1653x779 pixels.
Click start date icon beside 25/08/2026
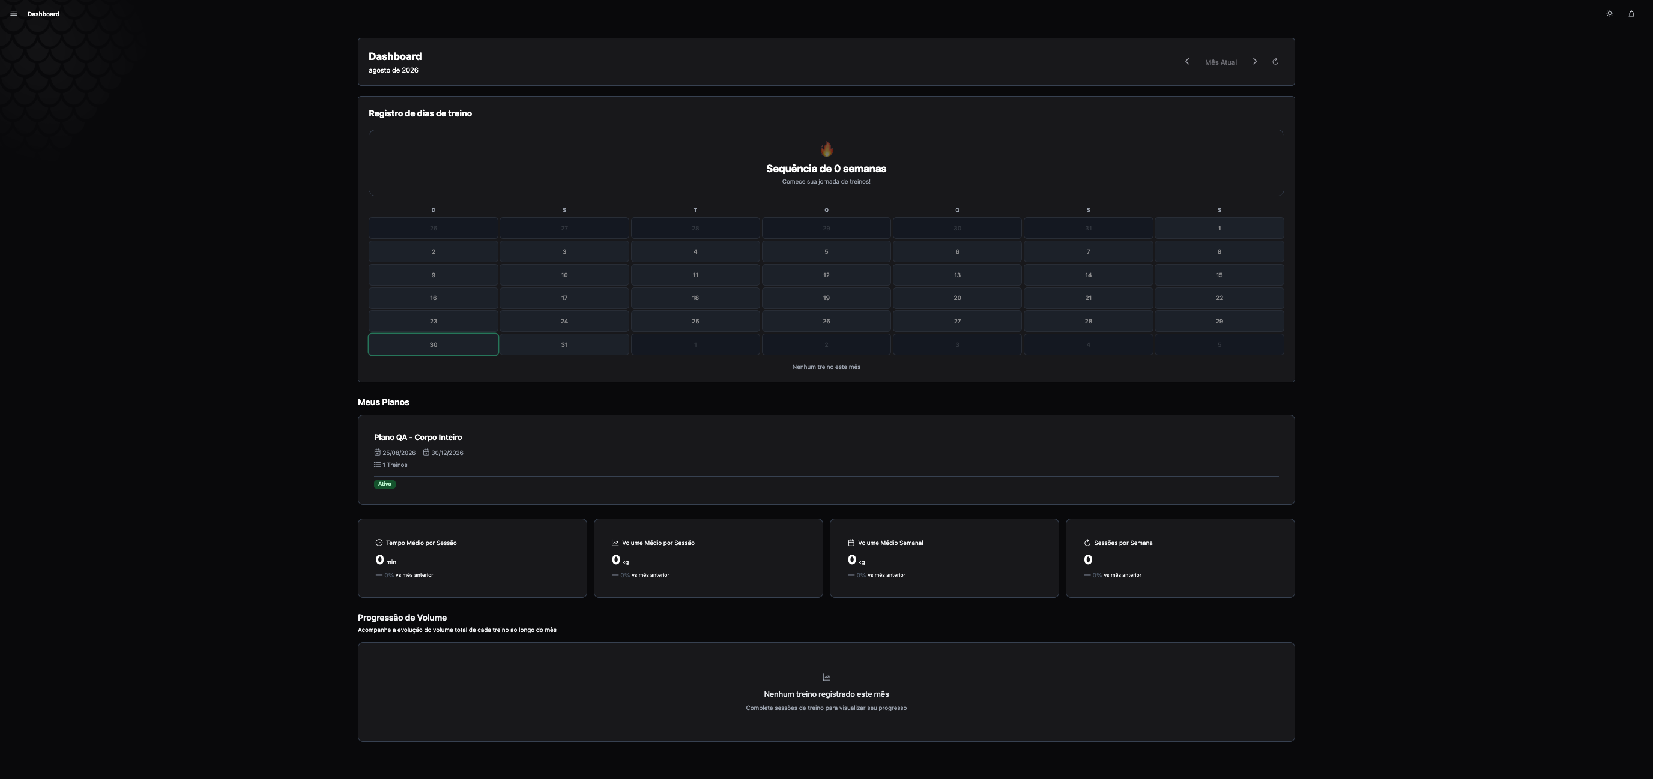click(377, 452)
